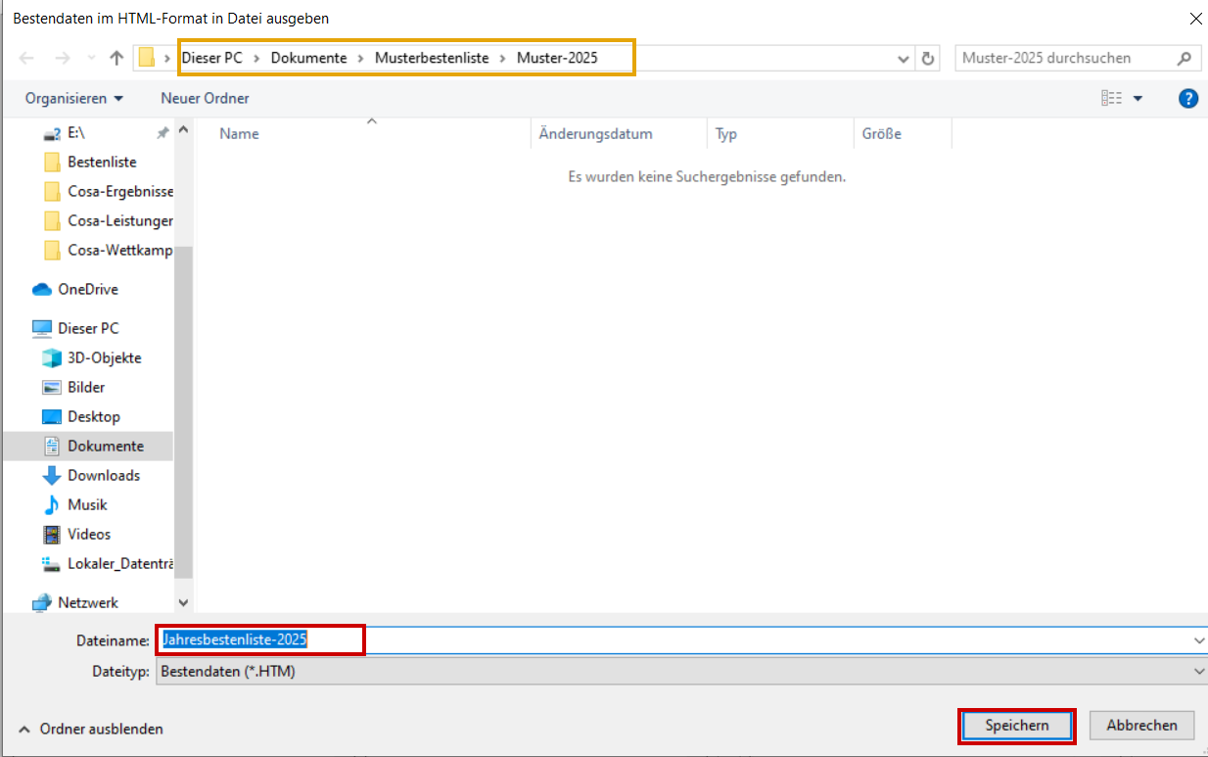The height and width of the screenshot is (757, 1208).
Task: Open the Dateityp combo box
Action: click(680, 671)
